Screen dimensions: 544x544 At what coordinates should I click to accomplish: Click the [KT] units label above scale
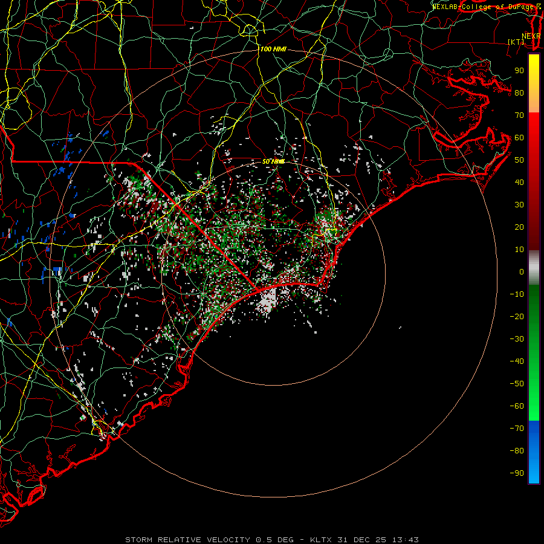point(516,42)
